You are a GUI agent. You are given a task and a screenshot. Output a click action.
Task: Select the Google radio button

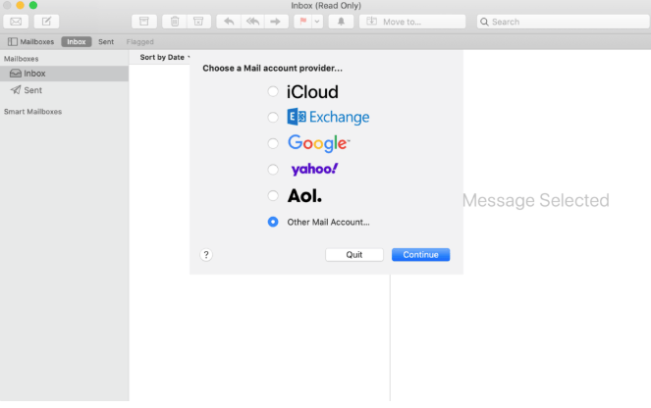(x=273, y=143)
